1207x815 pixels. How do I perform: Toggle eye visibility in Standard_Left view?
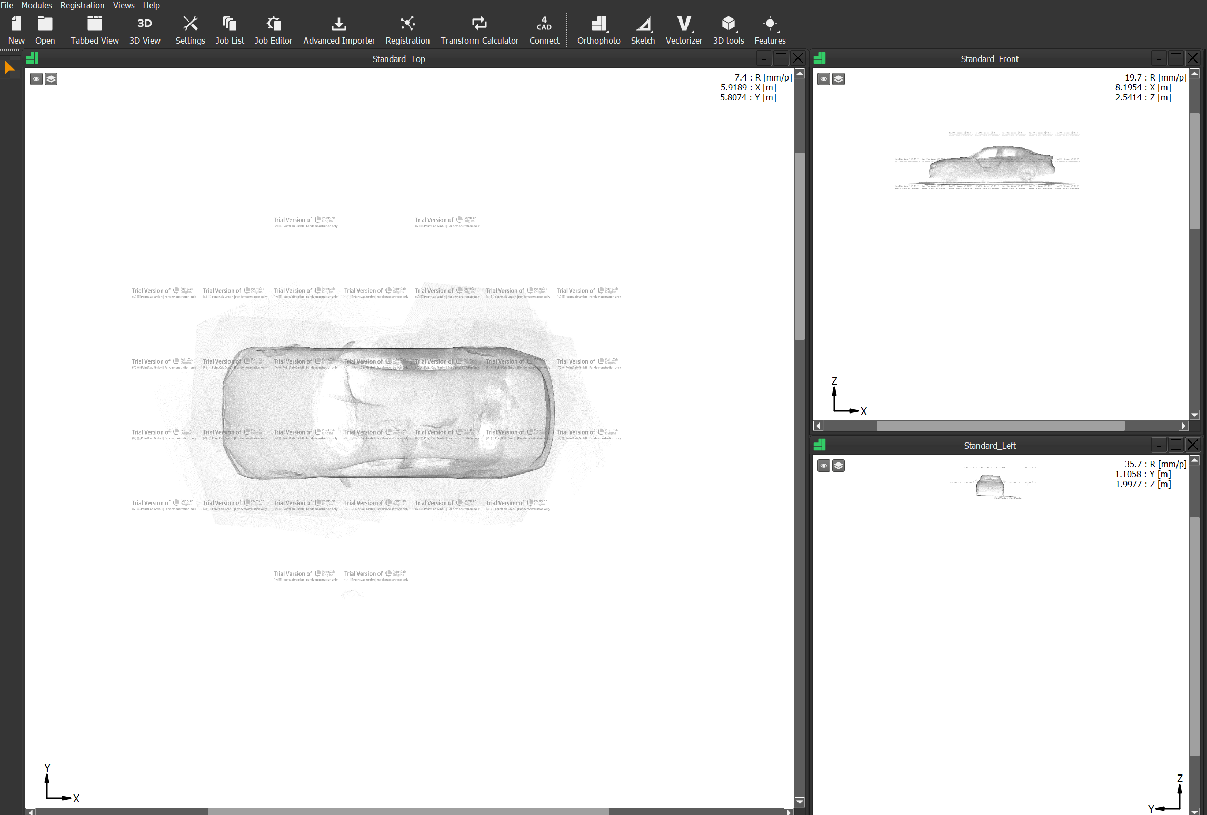(823, 466)
